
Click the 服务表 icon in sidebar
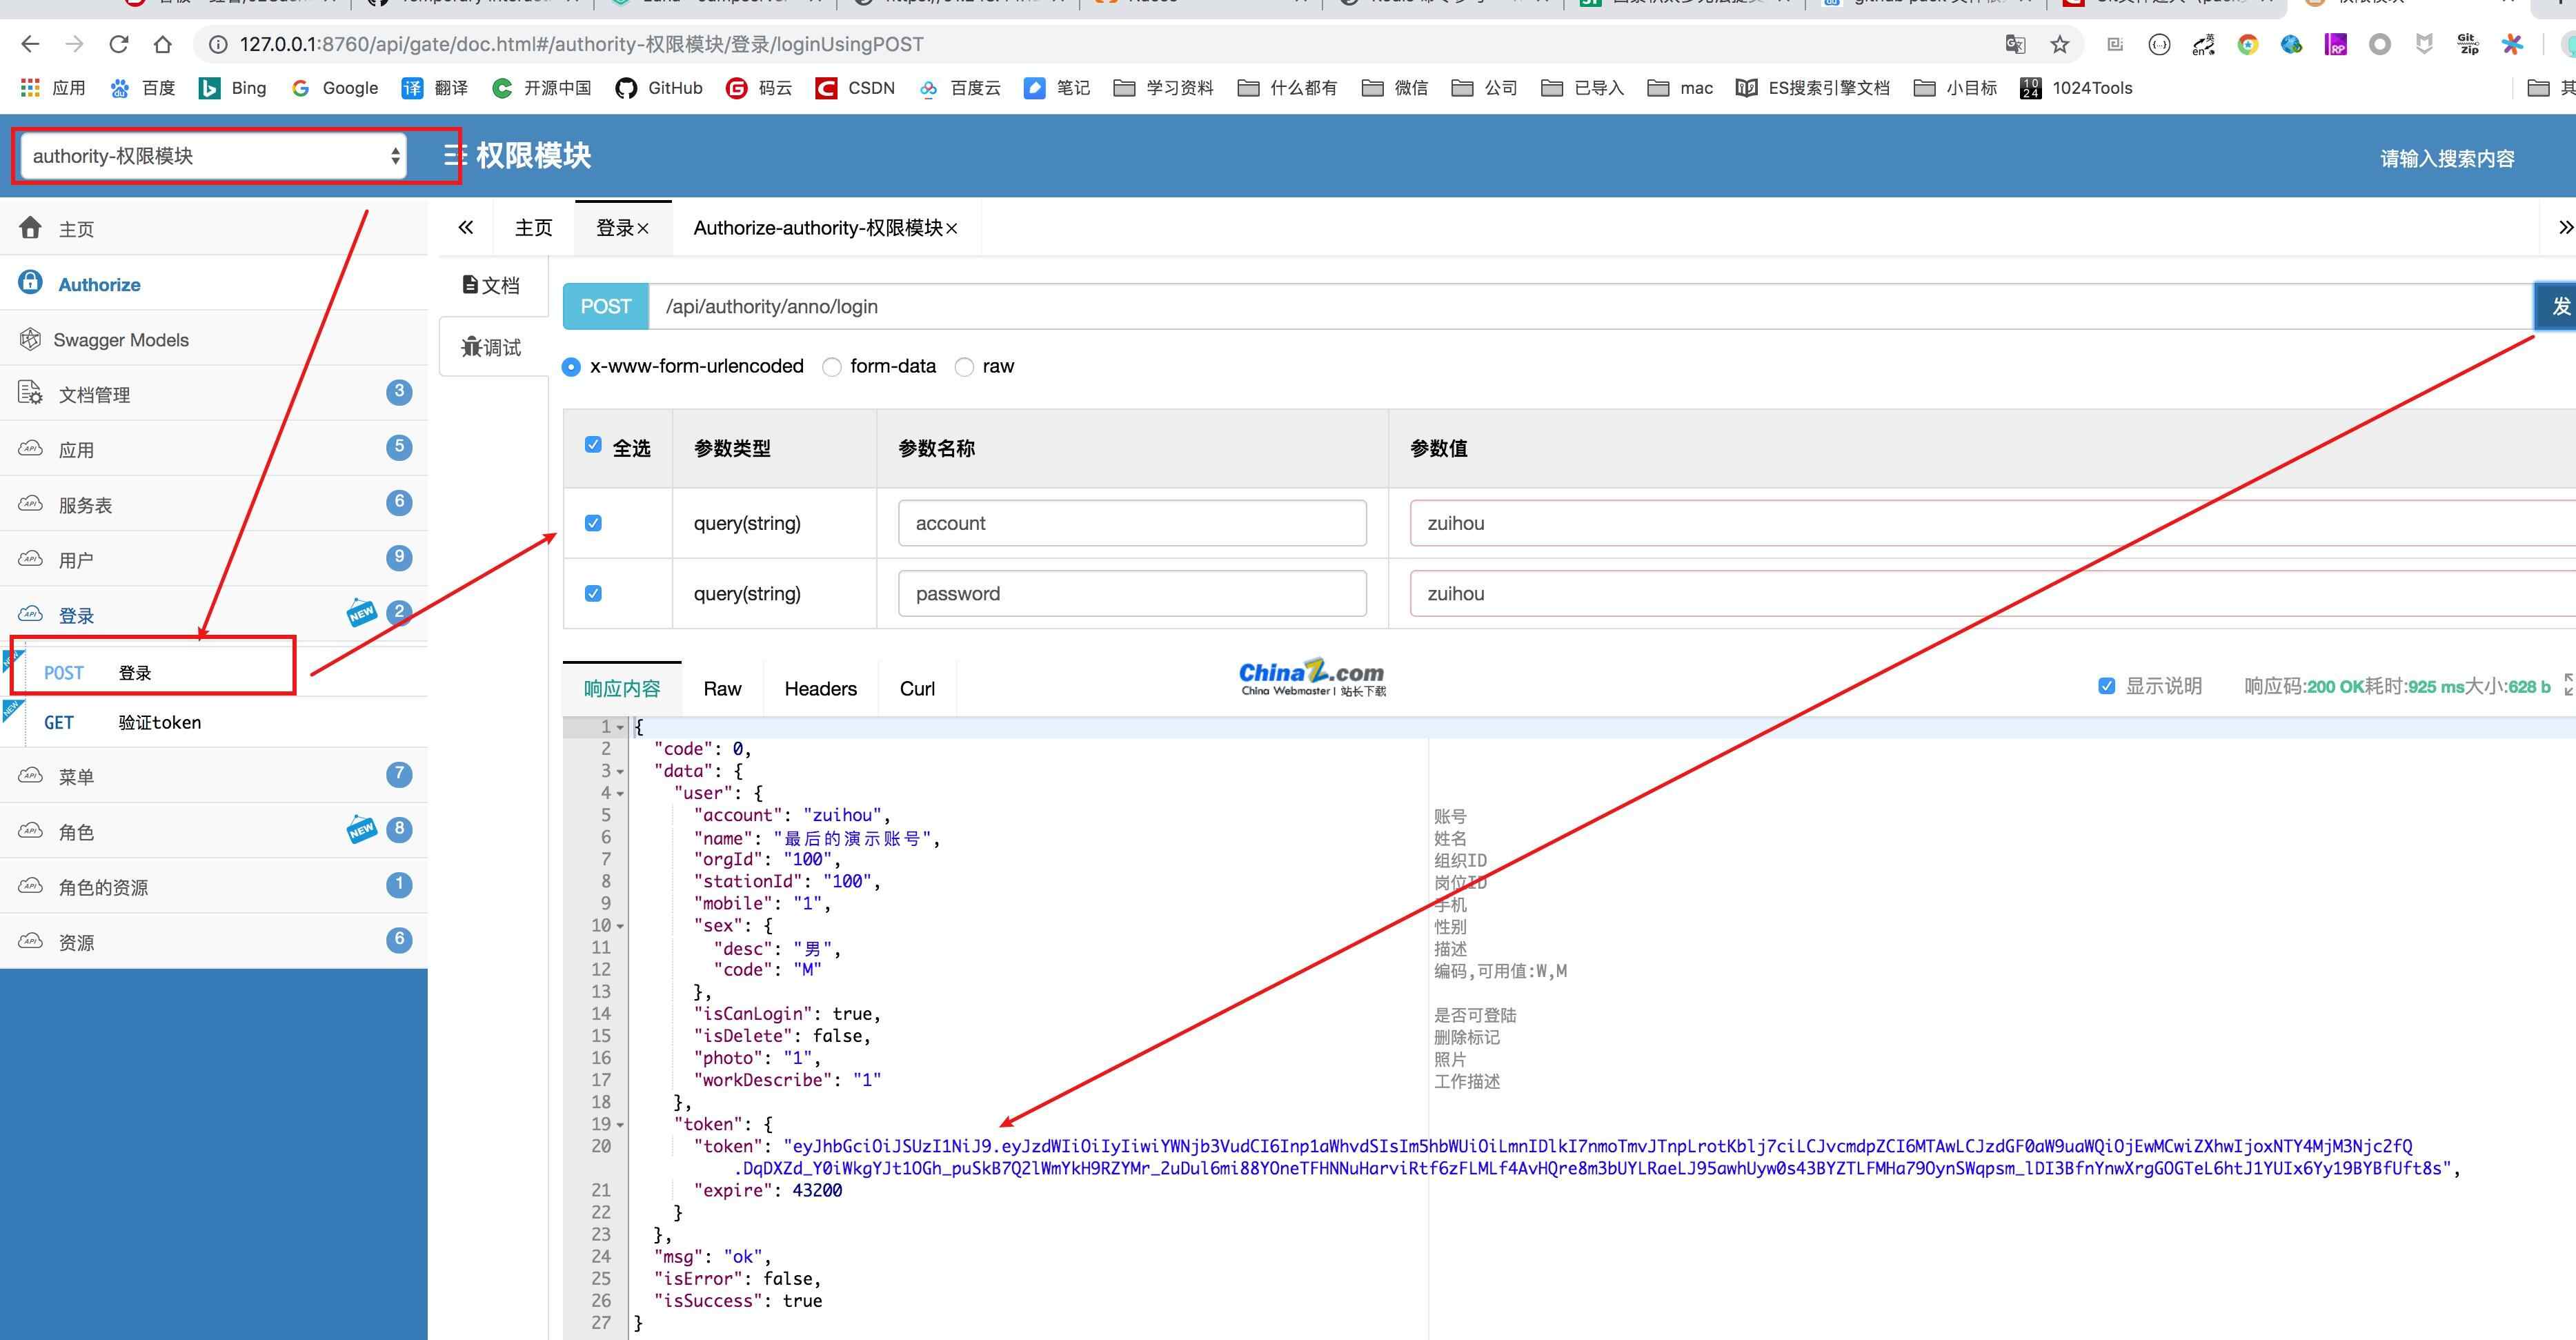pyautogui.click(x=32, y=503)
